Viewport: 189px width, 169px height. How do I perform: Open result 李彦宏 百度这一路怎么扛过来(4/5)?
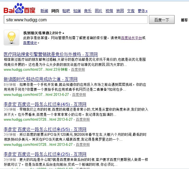[45, 104]
